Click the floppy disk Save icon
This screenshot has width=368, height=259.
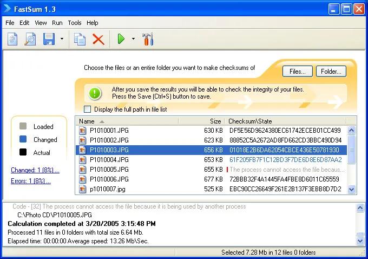tap(49, 39)
